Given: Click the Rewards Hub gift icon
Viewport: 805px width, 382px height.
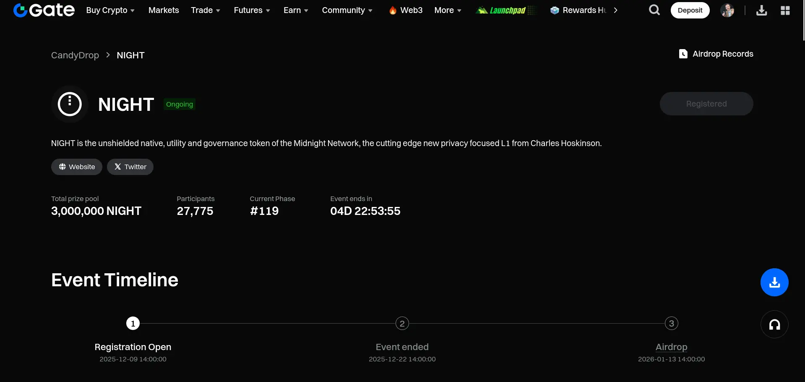Looking at the screenshot, I should coord(555,10).
